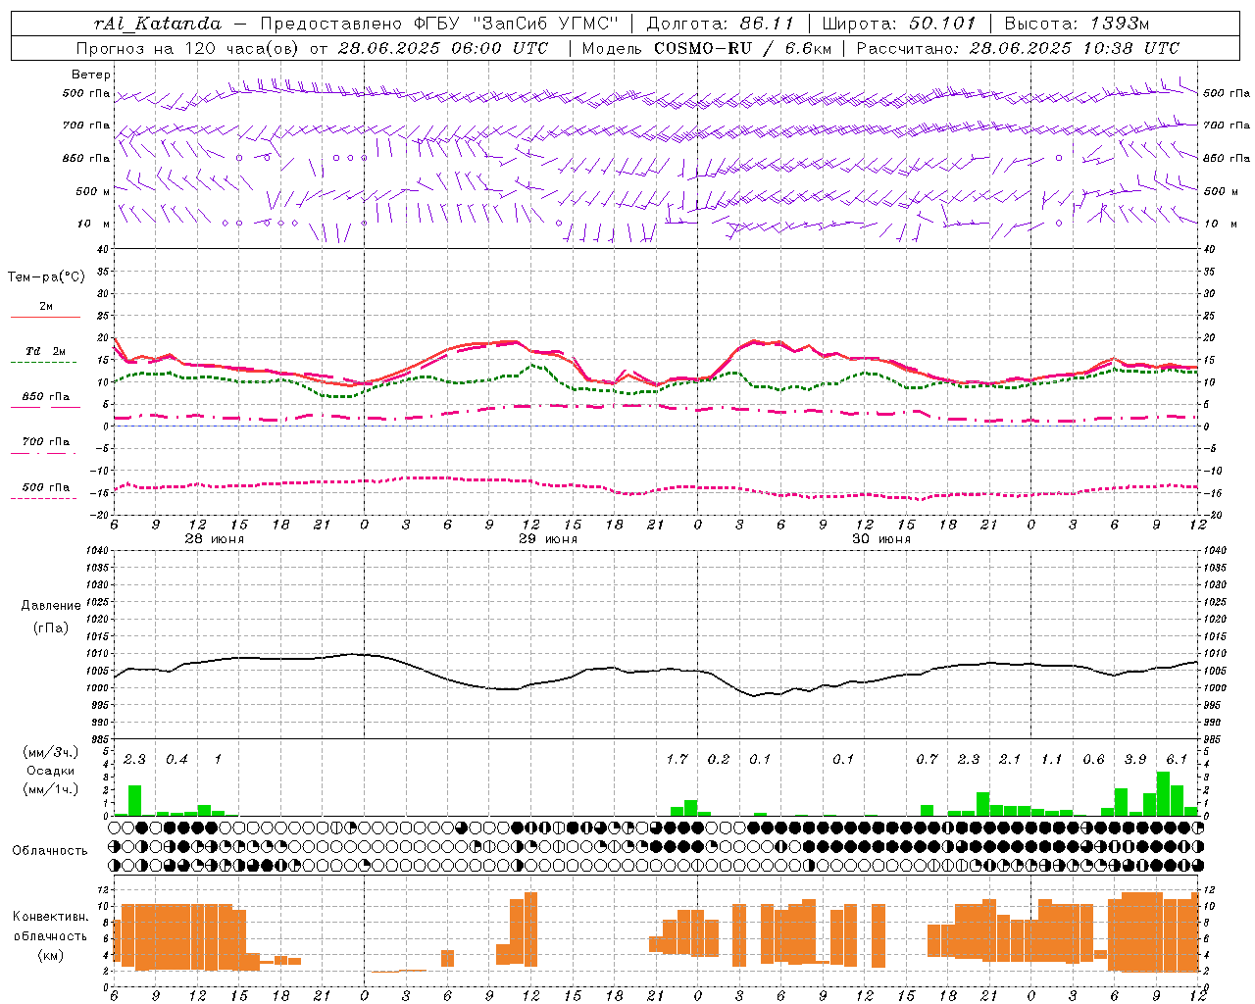Click the Долгота: 86.11 longitude value
Viewport: 1255px width, 1004px height.
click(x=721, y=24)
